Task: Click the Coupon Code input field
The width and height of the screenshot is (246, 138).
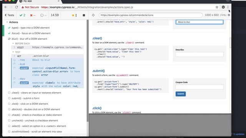Action: click(199, 87)
